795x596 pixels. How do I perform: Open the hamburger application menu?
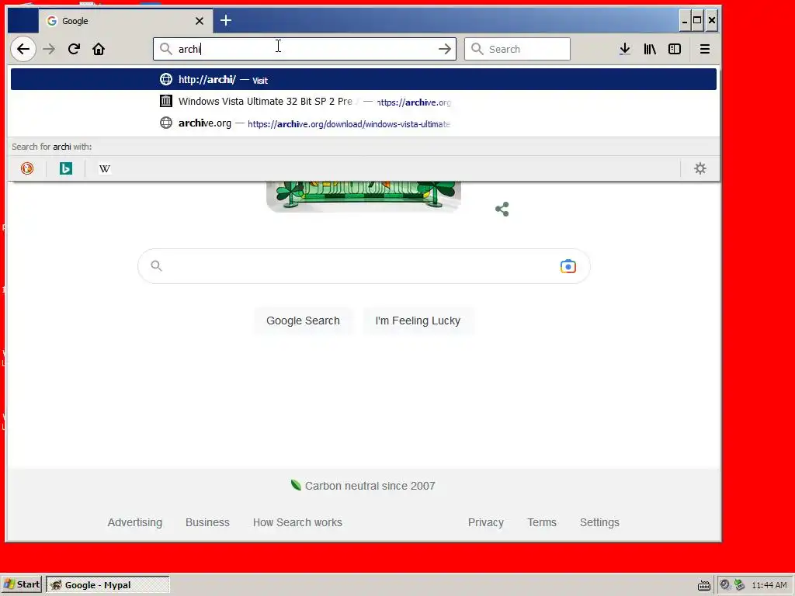point(705,49)
